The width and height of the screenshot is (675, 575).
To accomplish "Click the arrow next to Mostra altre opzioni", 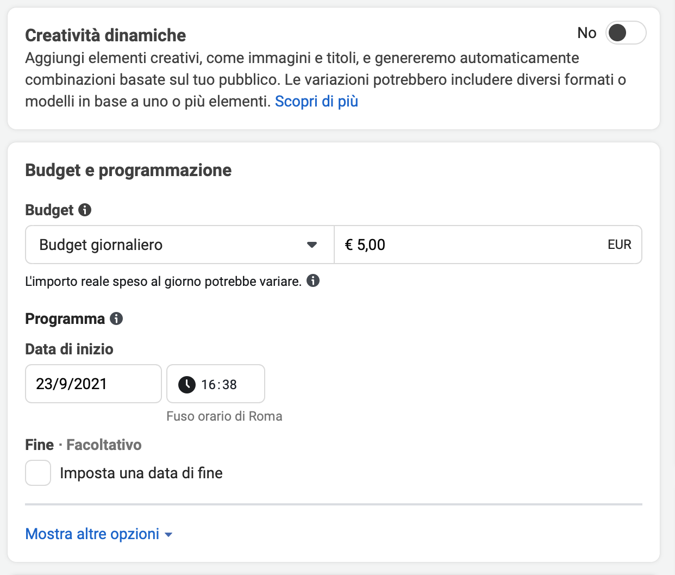I will (168, 535).
